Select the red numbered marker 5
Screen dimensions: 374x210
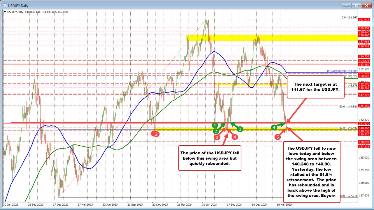click(x=278, y=136)
